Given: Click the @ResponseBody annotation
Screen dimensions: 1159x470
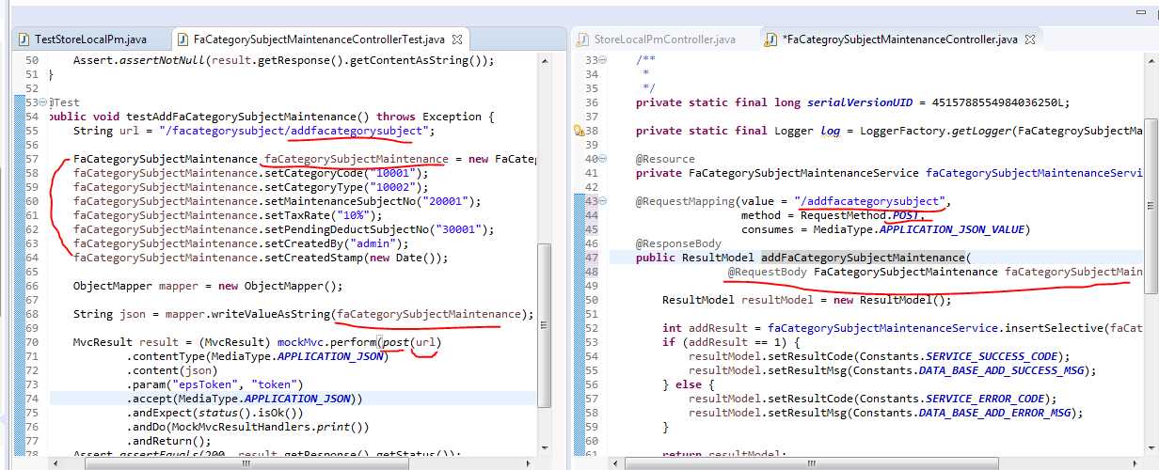Looking at the screenshot, I should (678, 243).
